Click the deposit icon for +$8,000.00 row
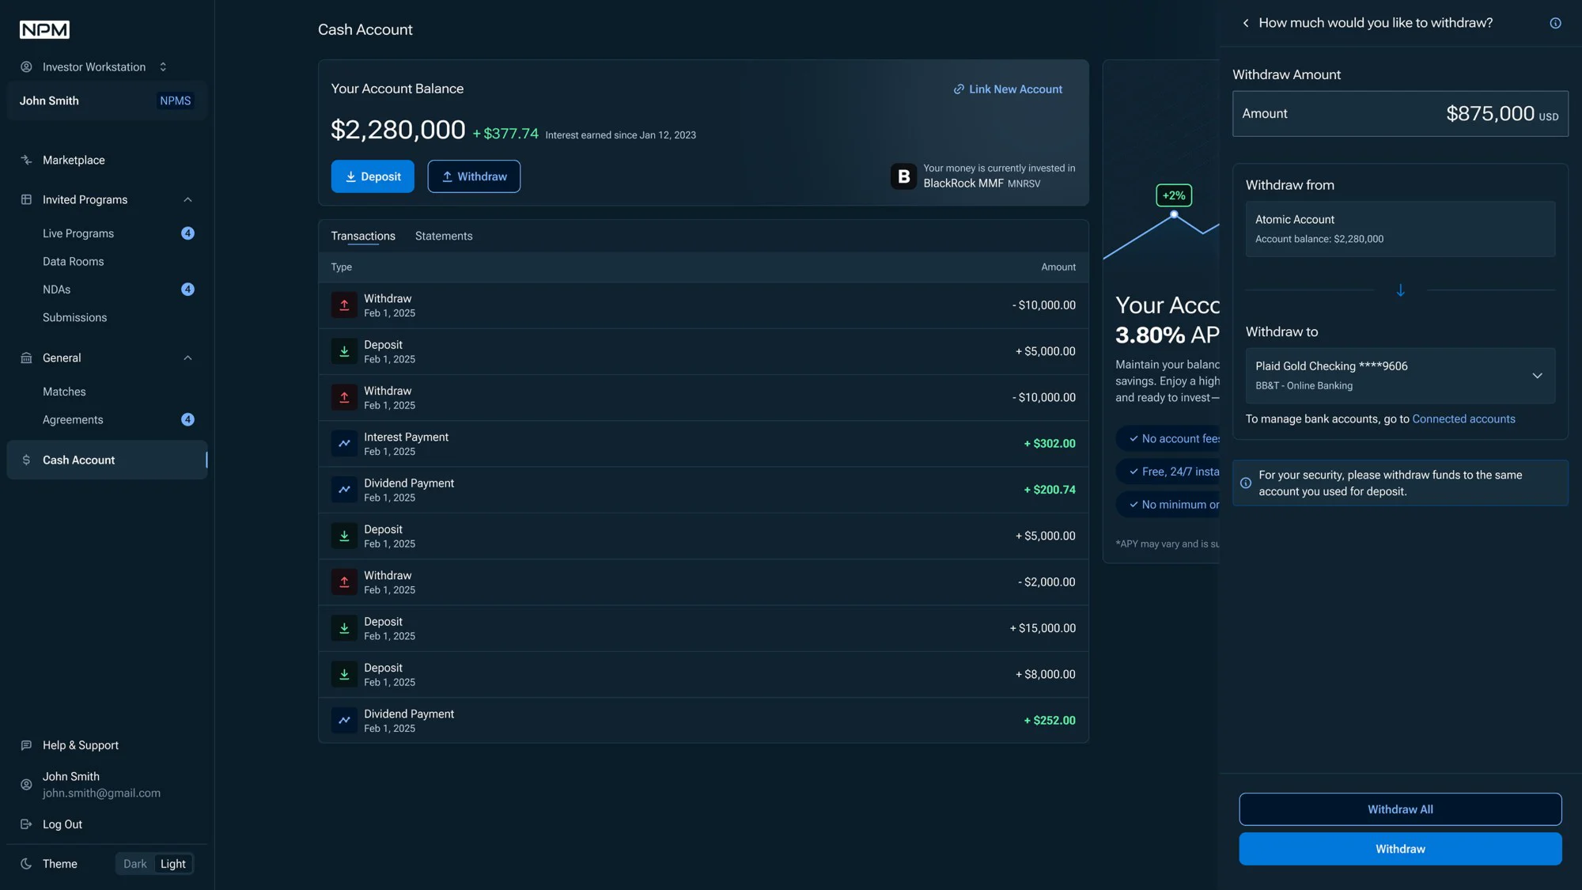This screenshot has height=890, width=1582. pos(344,674)
